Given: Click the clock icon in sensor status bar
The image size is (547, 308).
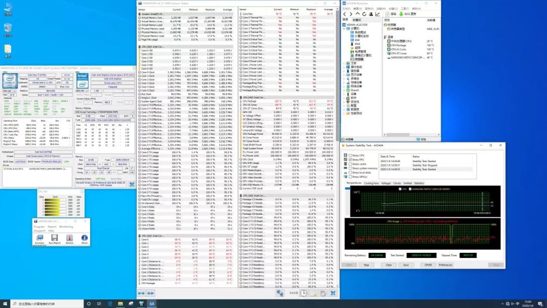Looking at the screenshot, I should [304, 293].
